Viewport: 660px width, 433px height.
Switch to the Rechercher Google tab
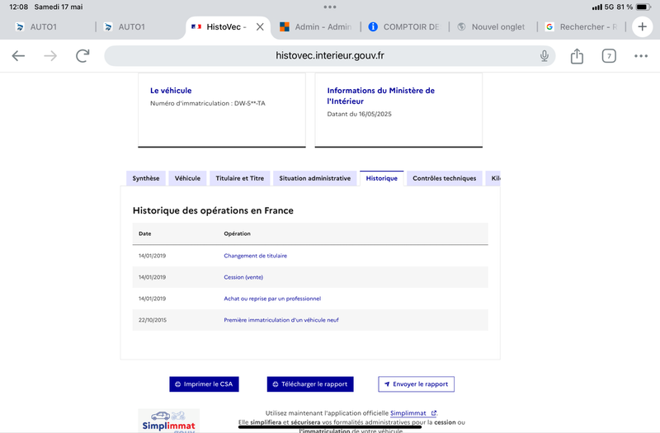point(582,27)
